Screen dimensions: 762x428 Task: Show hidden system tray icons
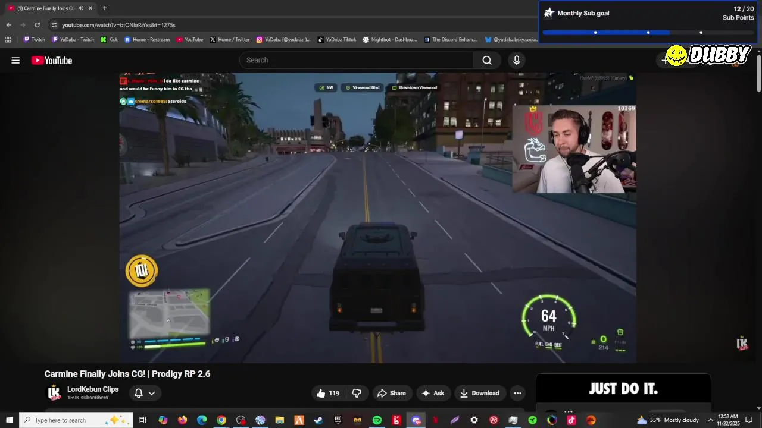point(710,420)
